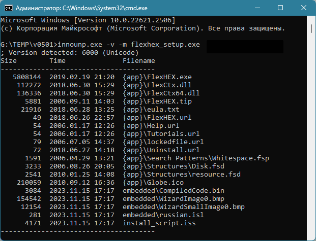Click the timestamp '2019.02.19 21:20'
Screen dimensions: 316x241
click(82, 77)
